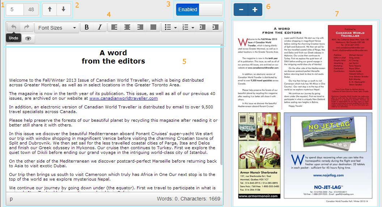Screen dimensions: 382x207
Task: Open bullet list style dropdown arrow
Action: tap(175, 28)
